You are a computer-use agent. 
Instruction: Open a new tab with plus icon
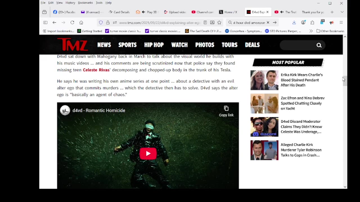pos(332,12)
